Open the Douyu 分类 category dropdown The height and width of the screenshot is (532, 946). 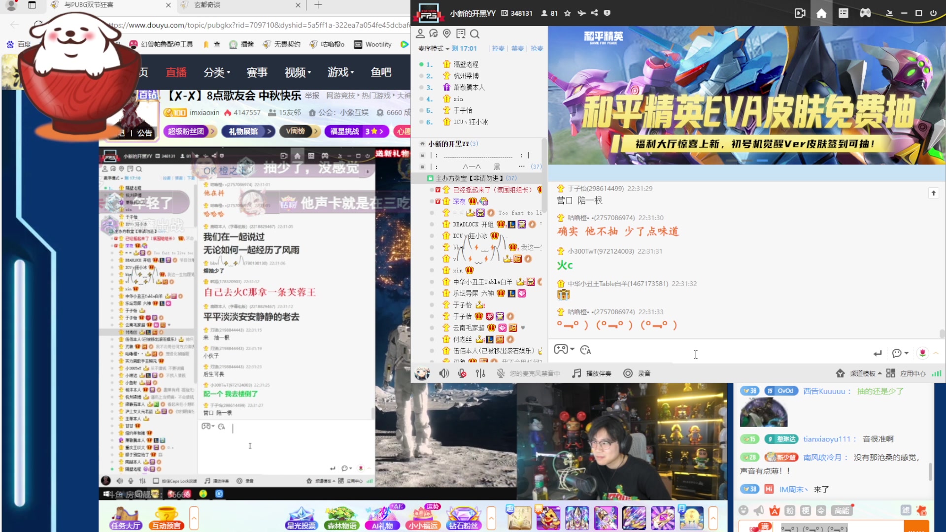coord(217,72)
